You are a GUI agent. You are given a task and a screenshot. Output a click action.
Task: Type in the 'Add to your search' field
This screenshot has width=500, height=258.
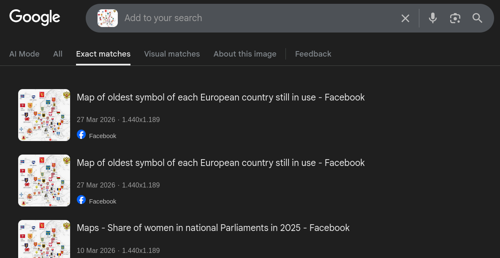point(253,18)
